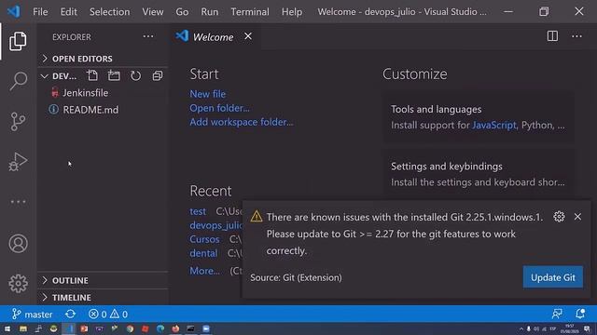Click the More... recent link
This screenshot has height=335, width=597.
coord(205,271)
